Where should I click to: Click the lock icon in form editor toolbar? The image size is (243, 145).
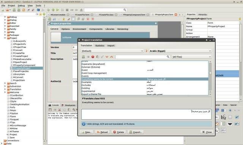[63, 19]
